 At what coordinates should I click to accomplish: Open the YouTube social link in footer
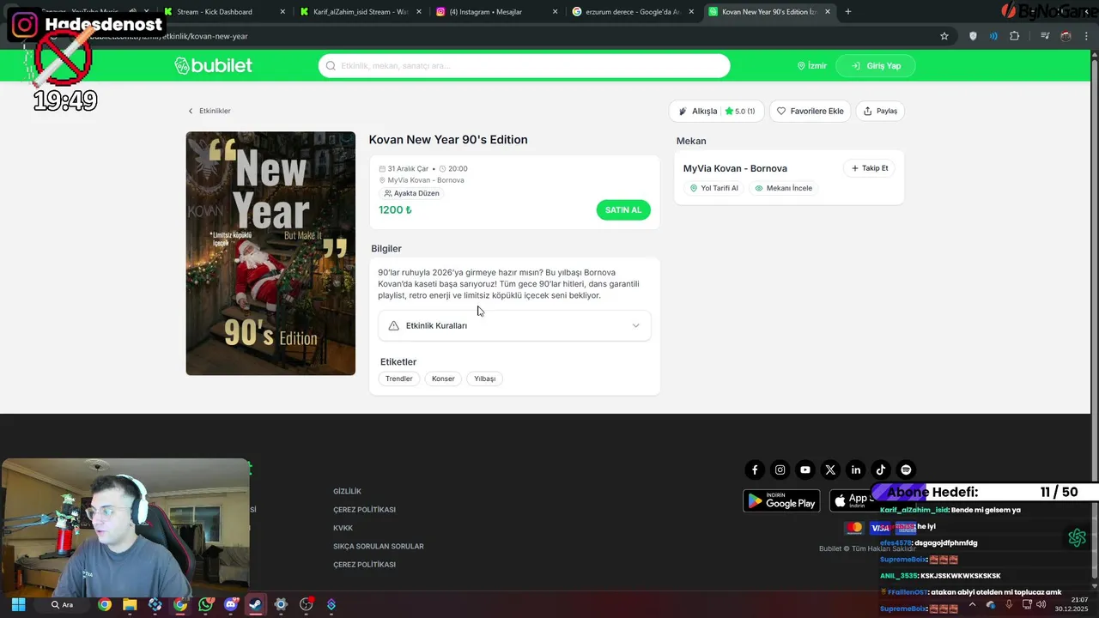(805, 470)
